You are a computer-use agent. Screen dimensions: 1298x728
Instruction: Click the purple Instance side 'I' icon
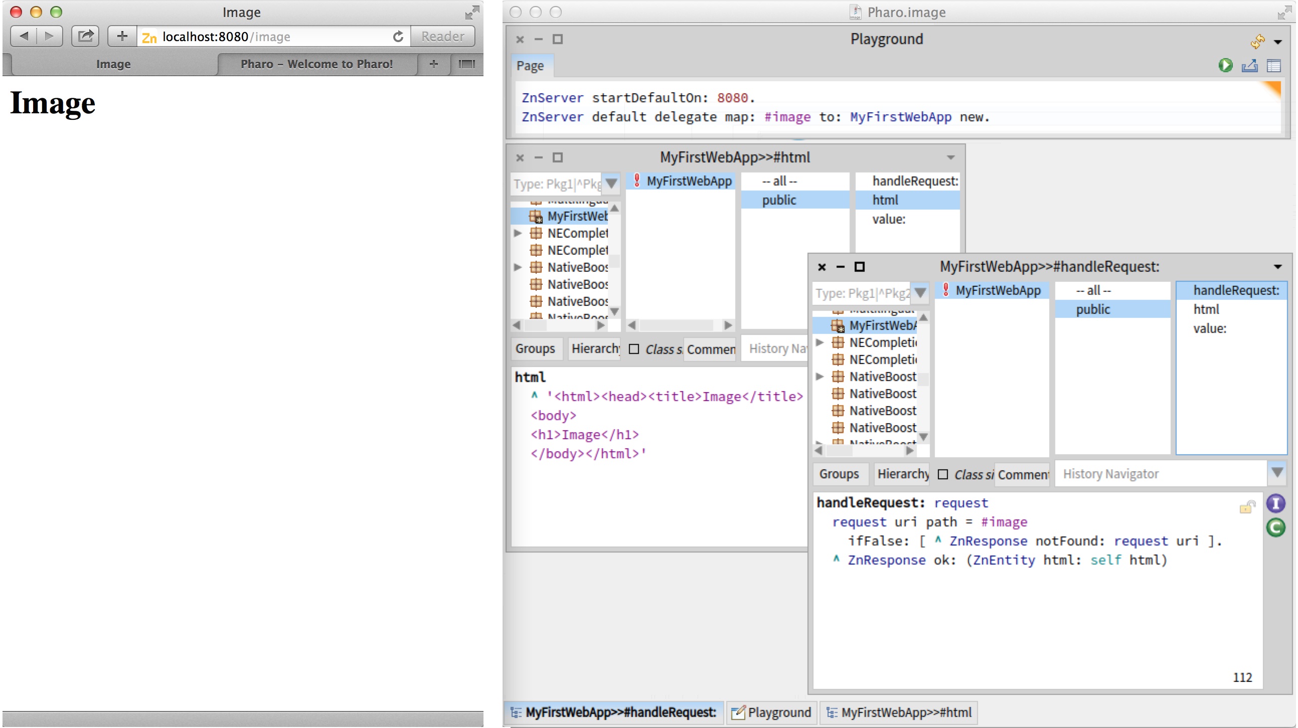point(1275,503)
